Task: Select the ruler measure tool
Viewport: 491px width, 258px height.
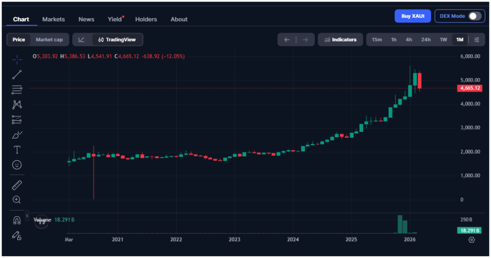Action: [17, 185]
